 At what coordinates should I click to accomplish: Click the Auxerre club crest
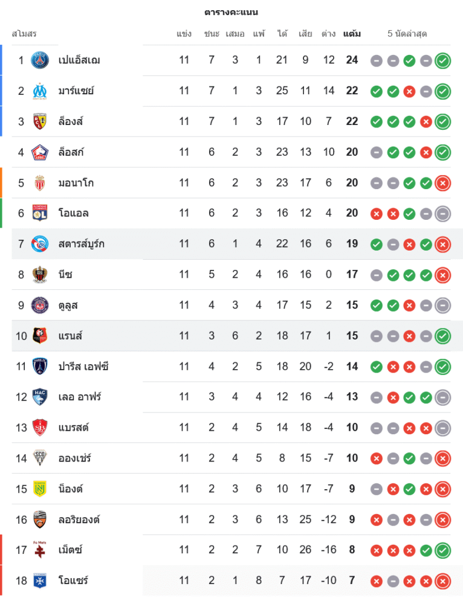tap(40, 580)
